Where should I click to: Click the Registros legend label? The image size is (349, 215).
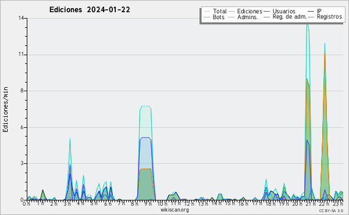[x=329, y=17]
